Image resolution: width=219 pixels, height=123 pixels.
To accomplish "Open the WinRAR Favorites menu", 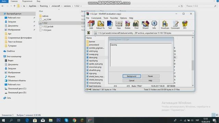I will (114, 18).
